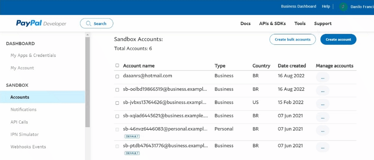Click the Account name column header
This screenshot has height=160, width=374.
[x=139, y=66]
